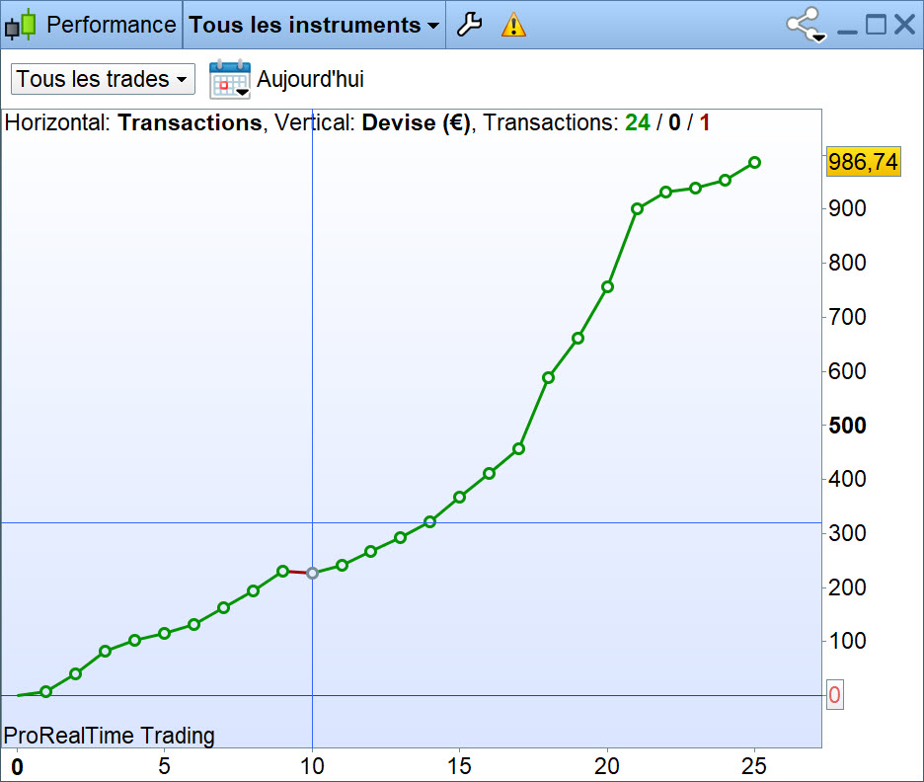Open the share icon menu

803,23
